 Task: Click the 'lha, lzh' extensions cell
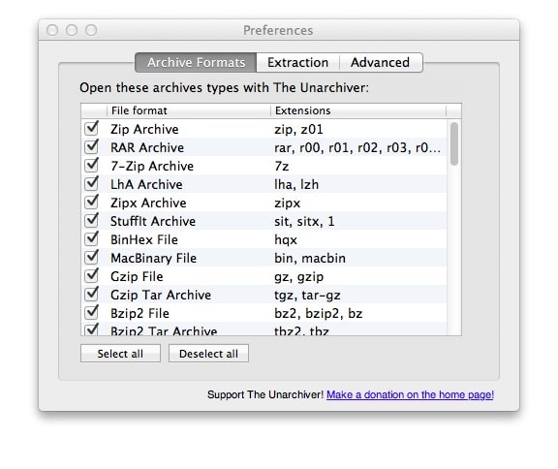point(296,184)
